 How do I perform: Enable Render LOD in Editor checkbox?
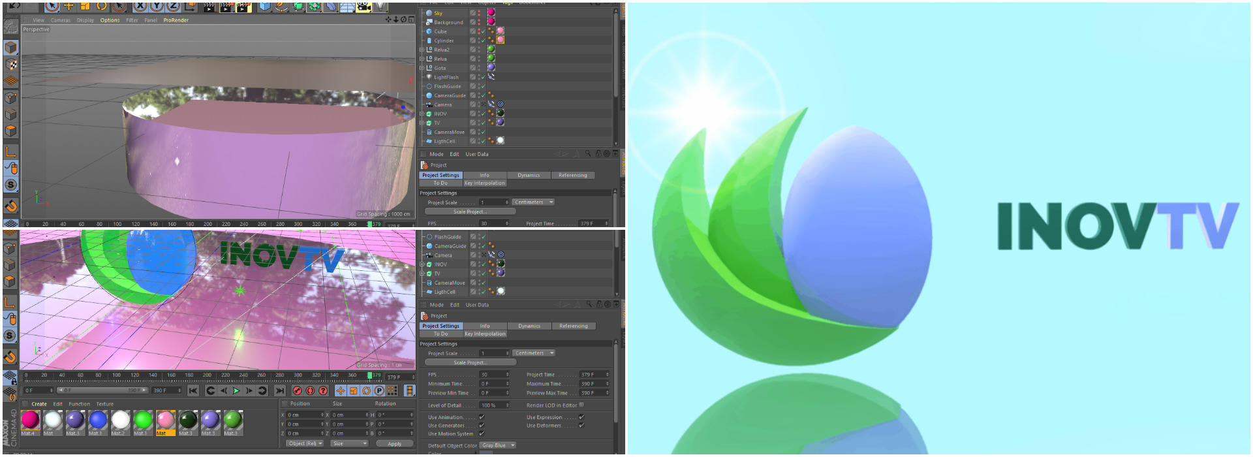pos(581,405)
